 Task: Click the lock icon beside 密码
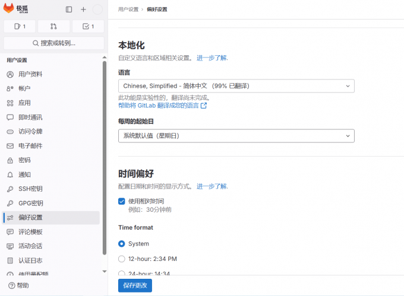(10, 161)
